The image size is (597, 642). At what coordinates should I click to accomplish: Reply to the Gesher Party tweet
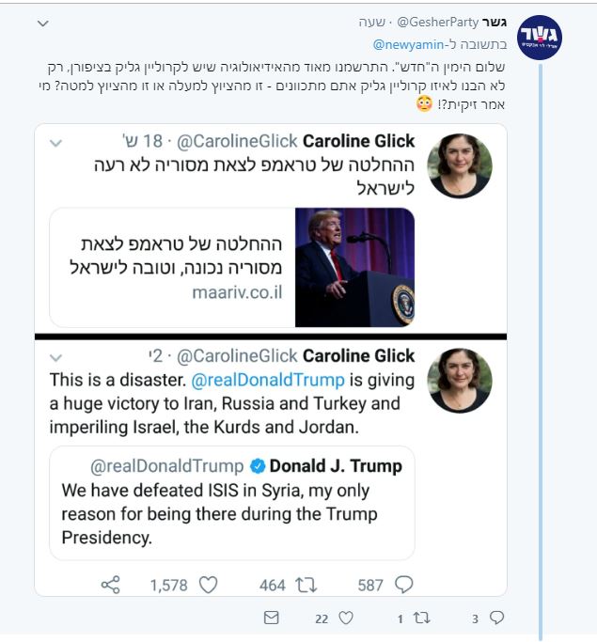497,619
